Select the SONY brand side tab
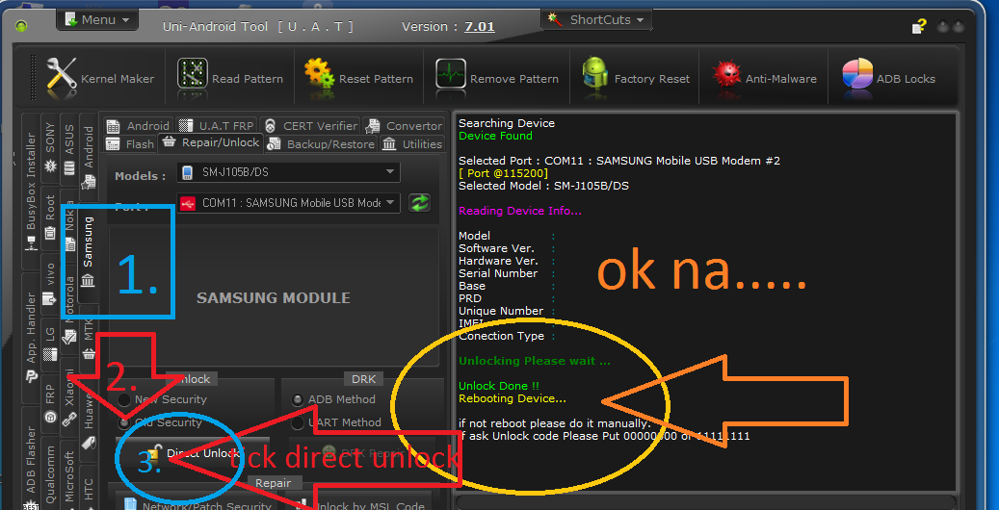The image size is (999, 510). tap(50, 149)
